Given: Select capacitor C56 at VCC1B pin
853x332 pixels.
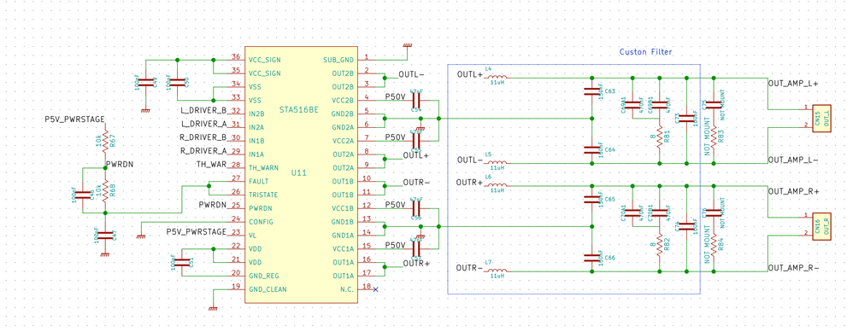Looking at the screenshot, I should point(416,208).
